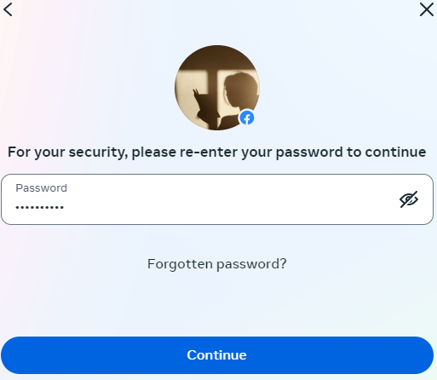Image resolution: width=437 pixels, height=380 pixels.
Task: Focus the Password input field
Action: (x=217, y=199)
